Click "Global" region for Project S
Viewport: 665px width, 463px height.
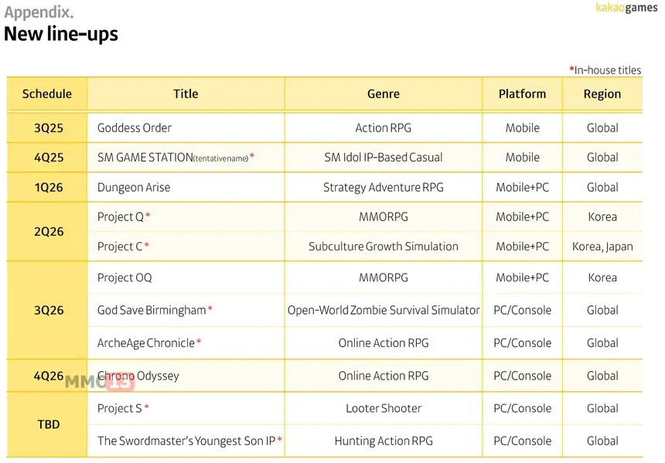pyautogui.click(x=602, y=408)
